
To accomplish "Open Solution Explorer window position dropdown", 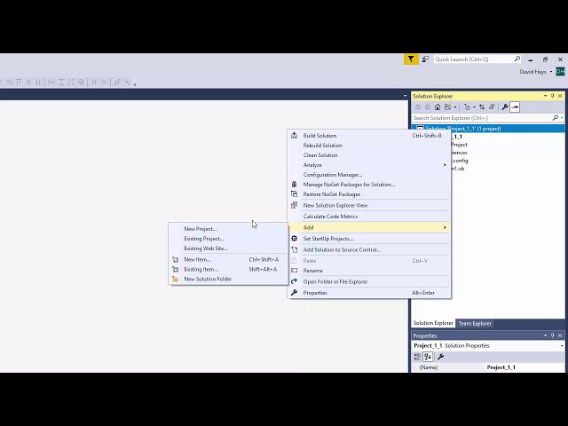I will tap(545, 96).
